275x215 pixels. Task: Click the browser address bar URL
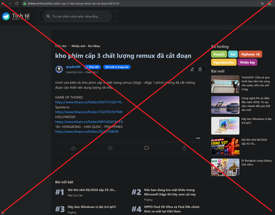coord(73,3)
